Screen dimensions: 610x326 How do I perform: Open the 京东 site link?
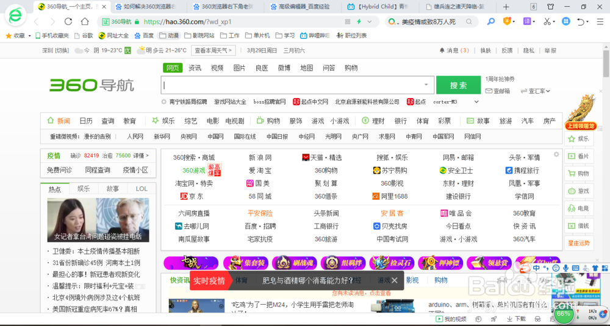[x=192, y=196]
